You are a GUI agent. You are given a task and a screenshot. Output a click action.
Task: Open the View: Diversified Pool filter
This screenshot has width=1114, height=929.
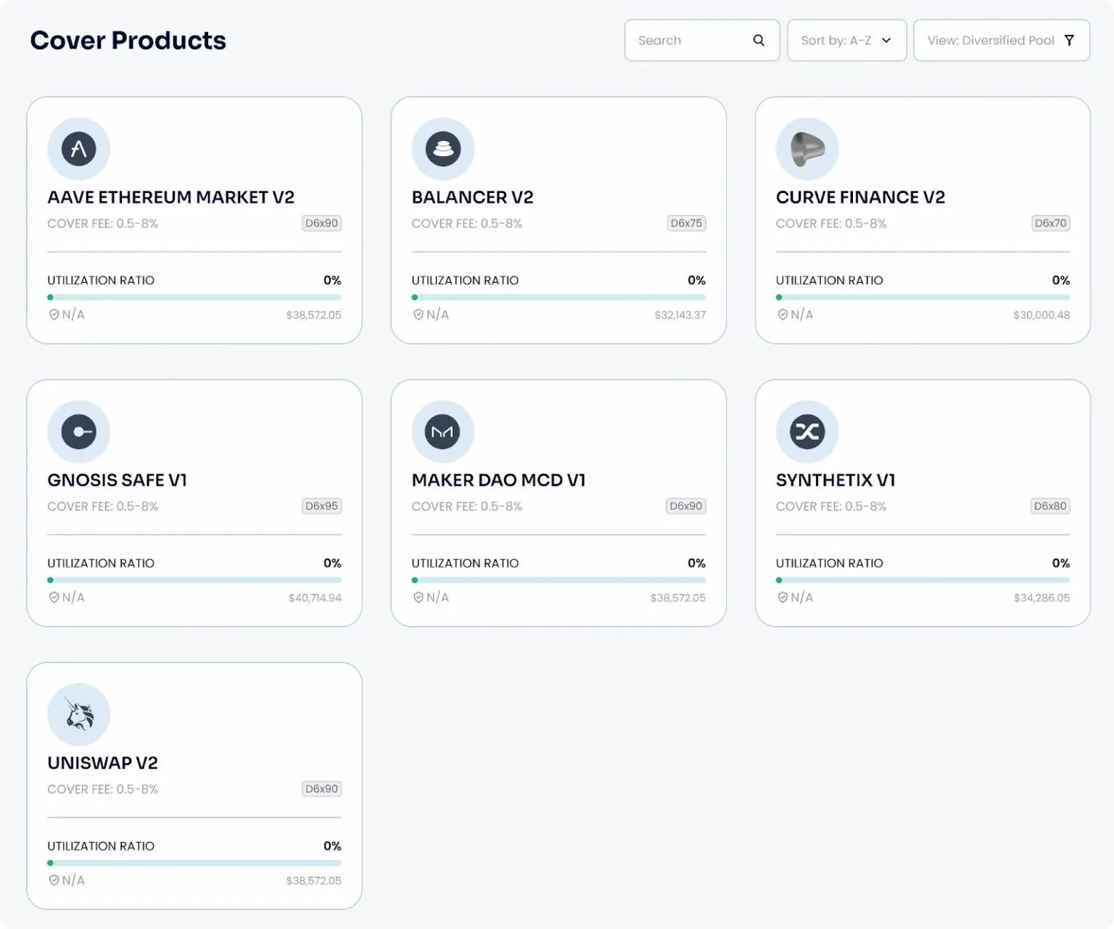click(1002, 41)
